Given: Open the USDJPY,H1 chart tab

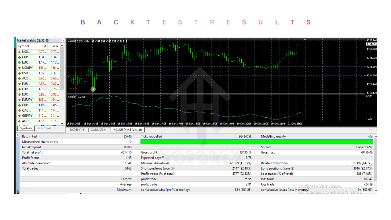Looking at the screenshot, I should coord(78,130).
